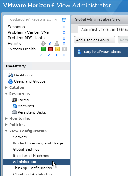Open the Sessions count link
The height and width of the screenshot is (176, 128).
[64, 27]
